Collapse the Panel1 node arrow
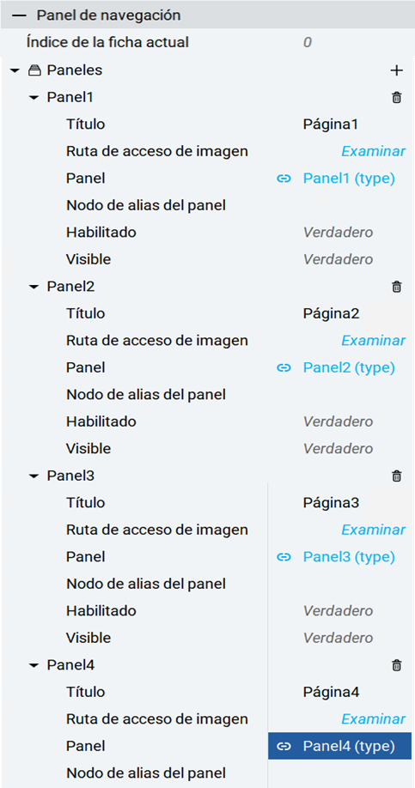 (x=34, y=98)
